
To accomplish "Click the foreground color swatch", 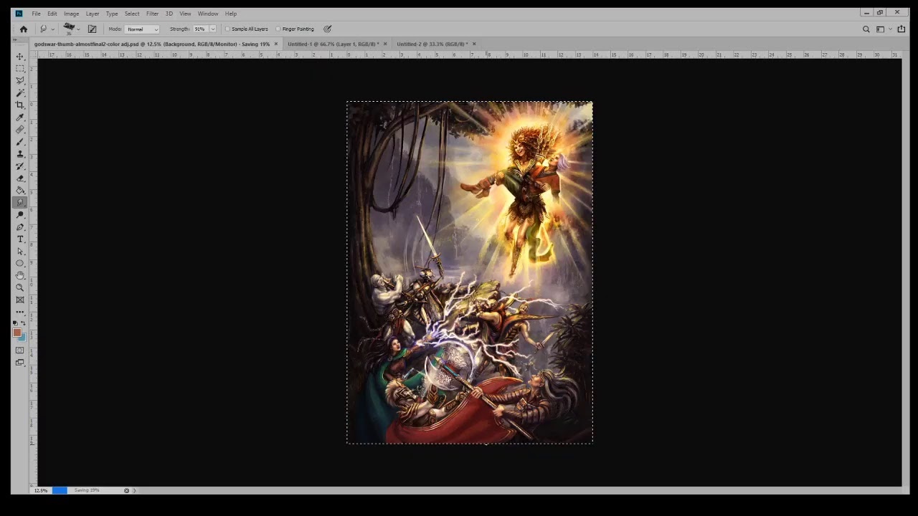I will pyautogui.click(x=17, y=333).
